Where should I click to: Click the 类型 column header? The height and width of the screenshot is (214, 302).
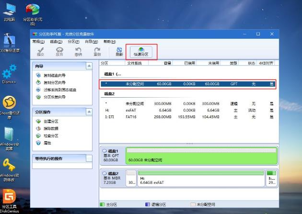(x=230, y=63)
